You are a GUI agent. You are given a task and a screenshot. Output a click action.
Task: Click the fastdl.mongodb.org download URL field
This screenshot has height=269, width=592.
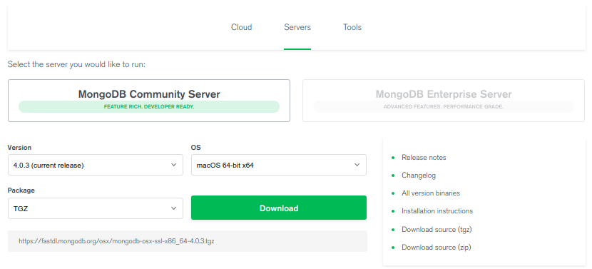click(188, 241)
